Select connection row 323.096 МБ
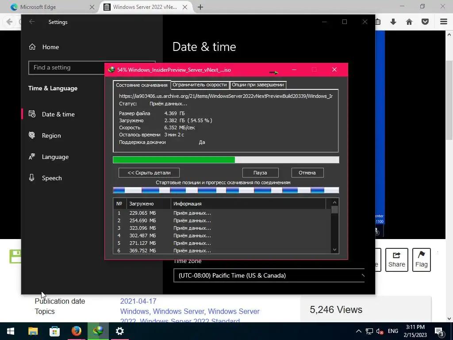This screenshot has height=340, width=453. coord(222,228)
